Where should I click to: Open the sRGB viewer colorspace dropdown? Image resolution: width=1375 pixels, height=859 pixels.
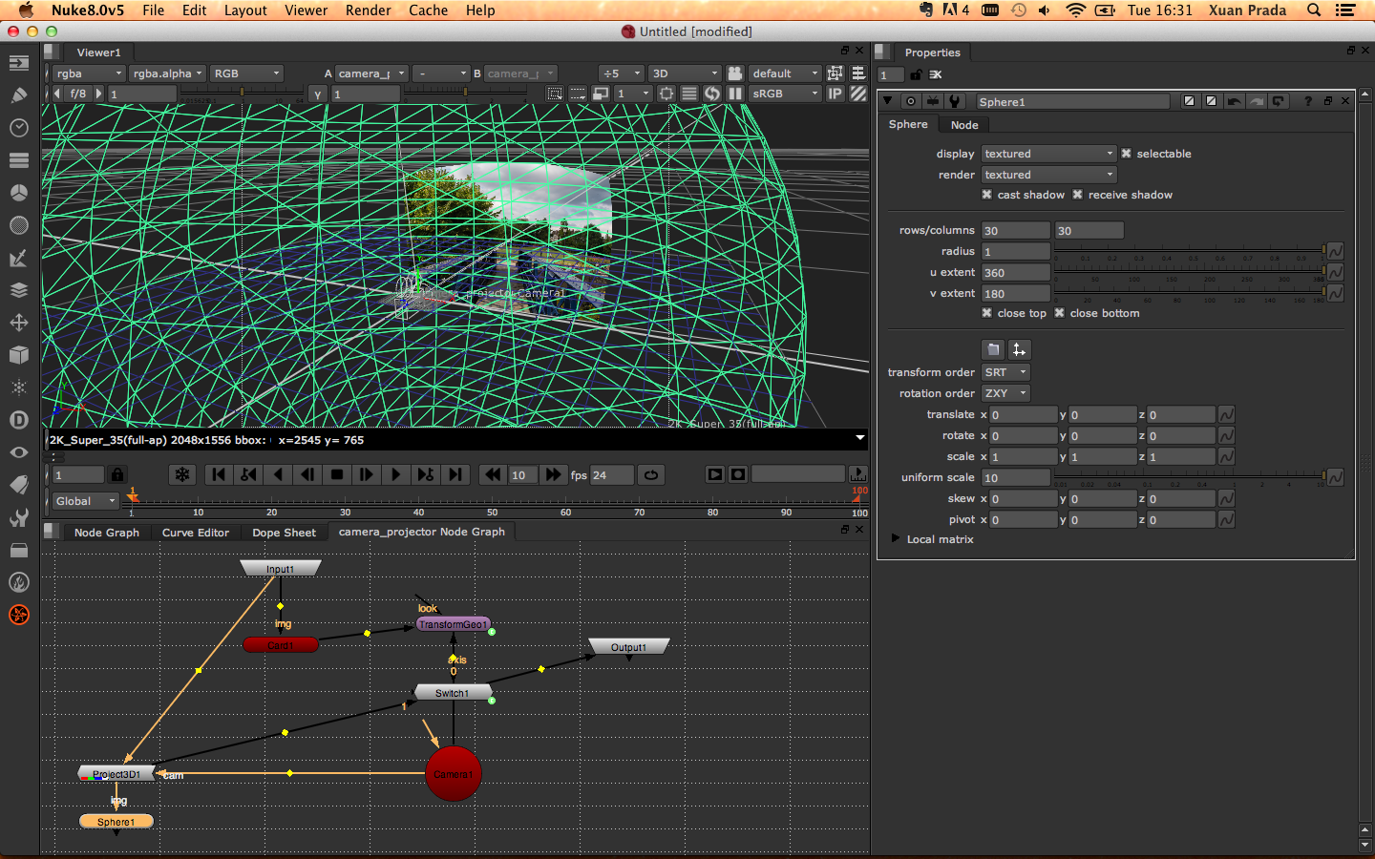tap(785, 94)
